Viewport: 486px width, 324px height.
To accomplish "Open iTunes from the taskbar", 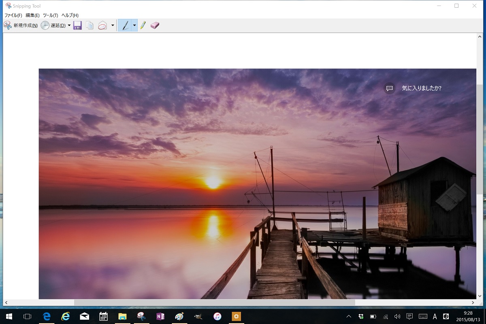I will pos(217,316).
